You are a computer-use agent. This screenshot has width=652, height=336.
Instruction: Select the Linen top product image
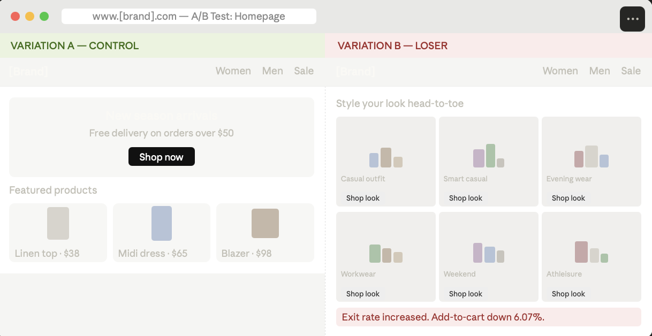click(x=58, y=223)
